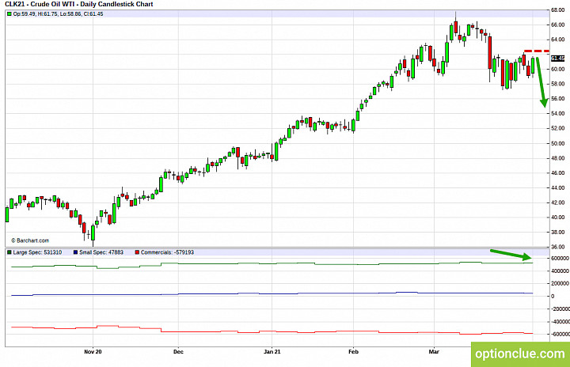Click the green Large Spec legend square
Screen dimensions: 570x367
tap(9, 252)
